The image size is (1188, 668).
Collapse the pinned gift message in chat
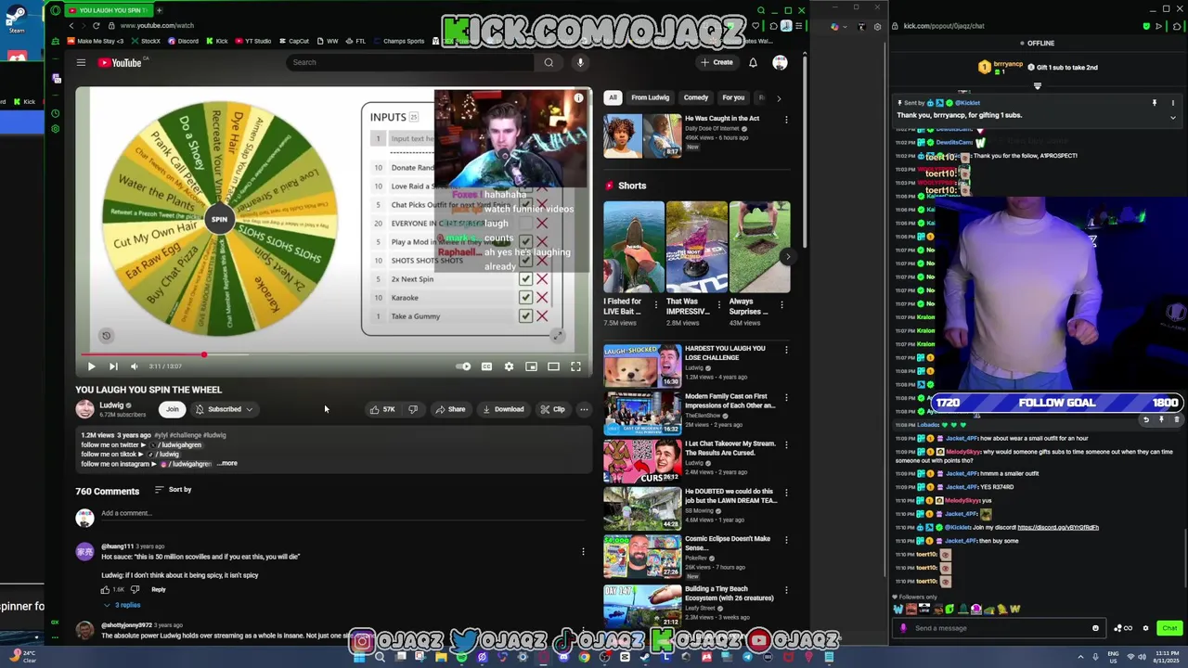[x=1172, y=118]
